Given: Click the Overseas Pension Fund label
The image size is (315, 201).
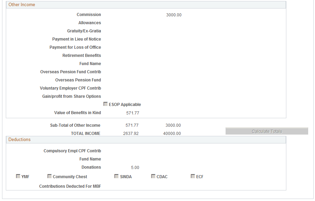Looking at the screenshot, I should [78, 80].
